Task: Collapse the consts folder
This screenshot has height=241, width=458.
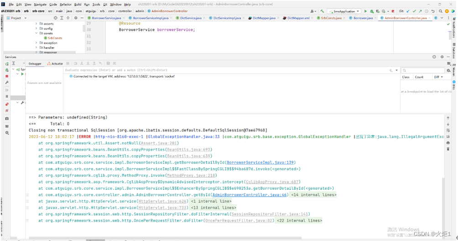Action: pyautogui.click(x=36, y=33)
